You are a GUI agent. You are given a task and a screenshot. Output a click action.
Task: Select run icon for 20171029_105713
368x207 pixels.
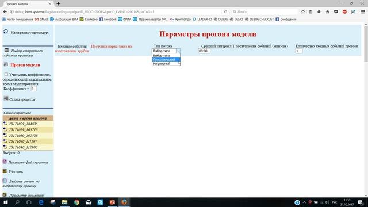tap(5, 129)
